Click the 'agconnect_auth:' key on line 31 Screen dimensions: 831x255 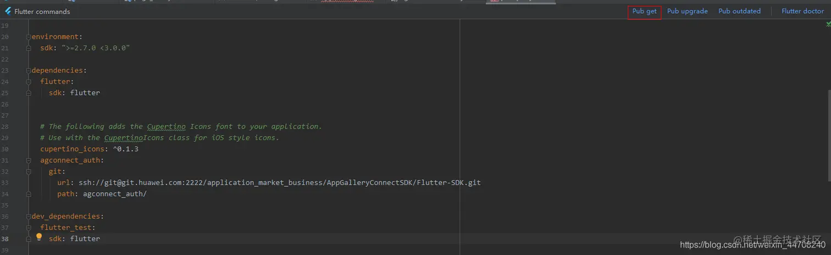click(x=72, y=160)
